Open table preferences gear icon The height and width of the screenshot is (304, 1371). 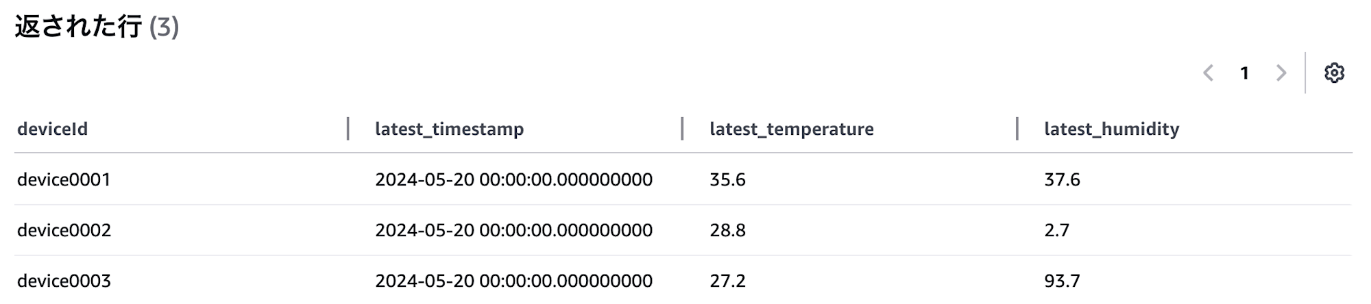[1333, 73]
